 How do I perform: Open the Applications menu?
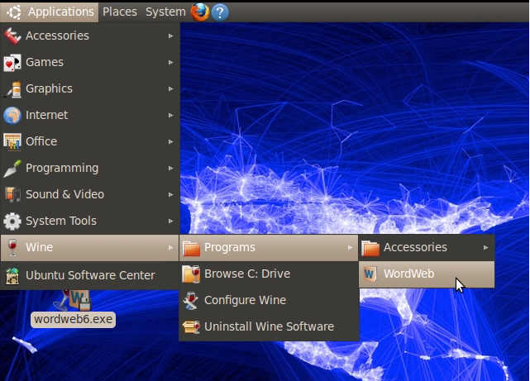pyautogui.click(x=50, y=12)
